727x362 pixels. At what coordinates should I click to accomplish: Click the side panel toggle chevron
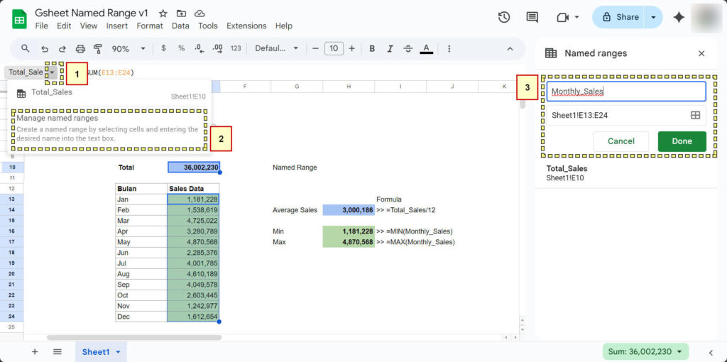[710, 352]
